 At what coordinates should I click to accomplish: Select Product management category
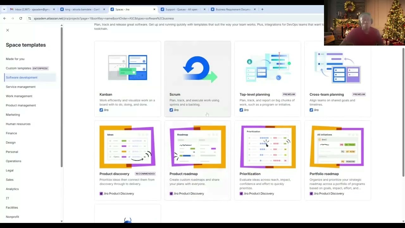click(x=21, y=105)
